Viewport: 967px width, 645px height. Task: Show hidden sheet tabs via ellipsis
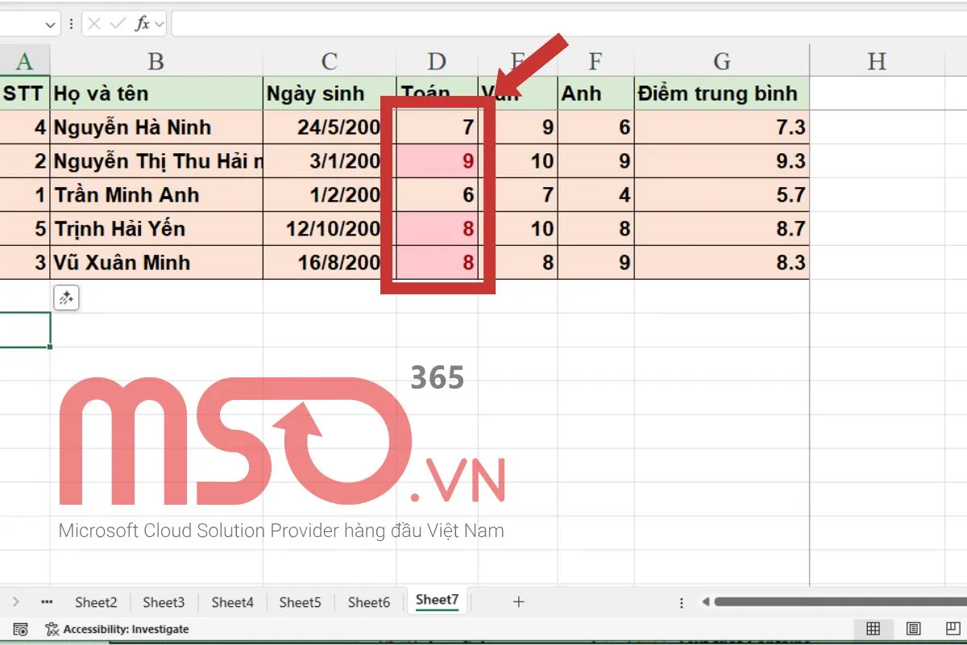[47, 601]
